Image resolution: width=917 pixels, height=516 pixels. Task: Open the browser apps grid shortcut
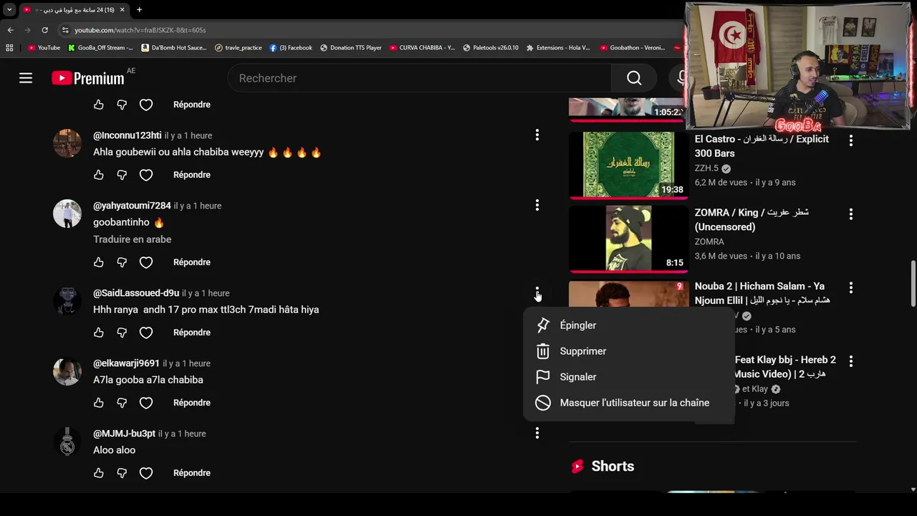coord(9,48)
